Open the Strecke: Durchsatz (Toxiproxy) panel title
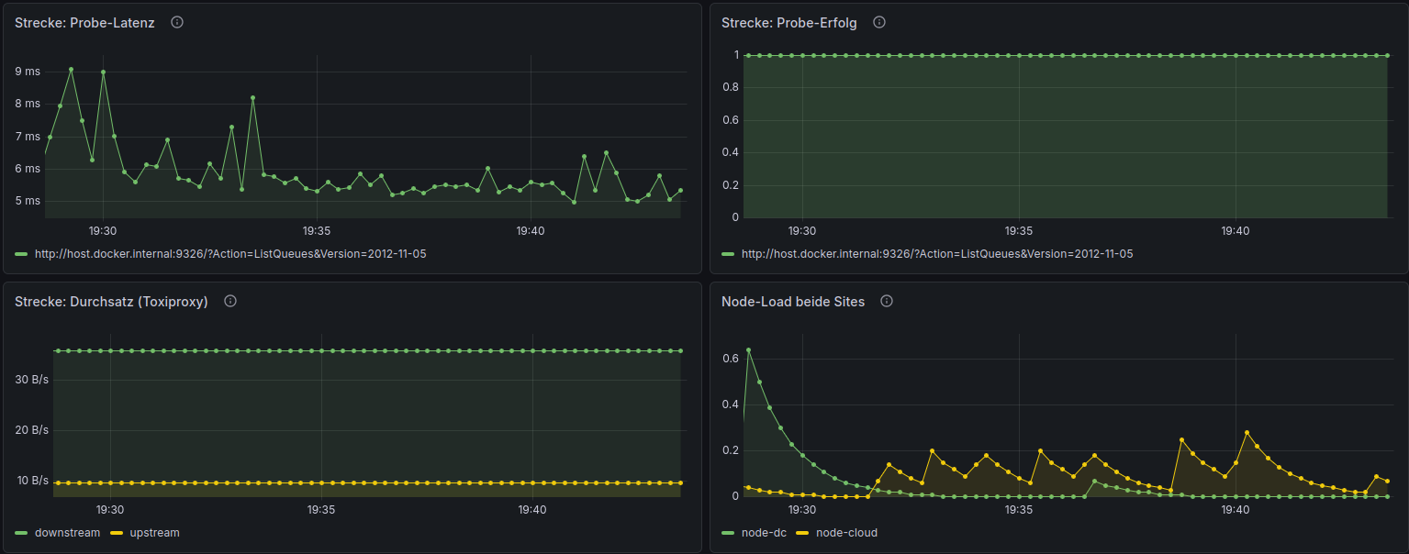 111,302
